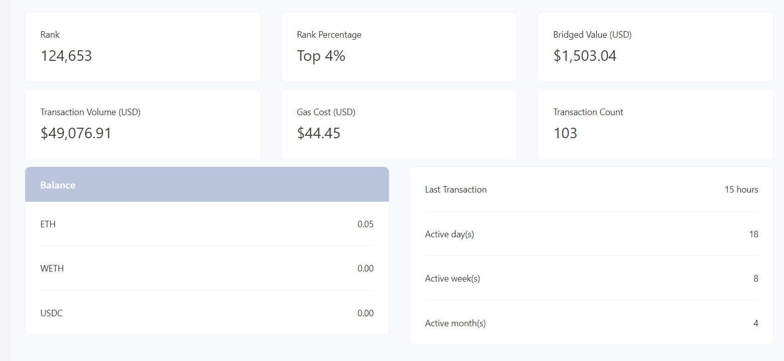
Task: Select the Active week(s) row
Action: tap(592, 278)
